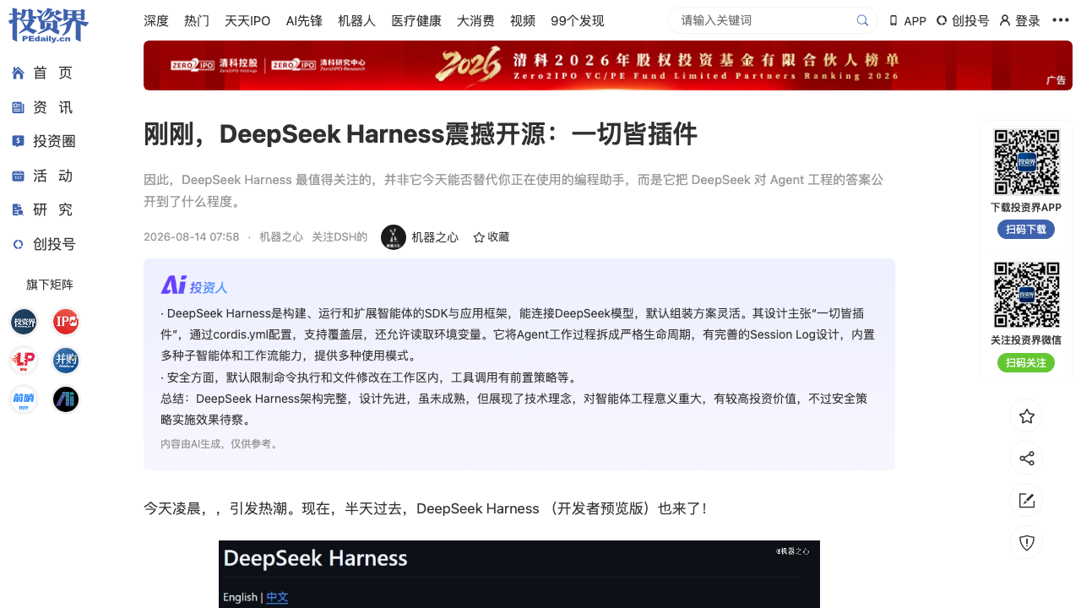Click 收藏 star below the title
This screenshot has height=608, width=1081.
tap(491, 237)
